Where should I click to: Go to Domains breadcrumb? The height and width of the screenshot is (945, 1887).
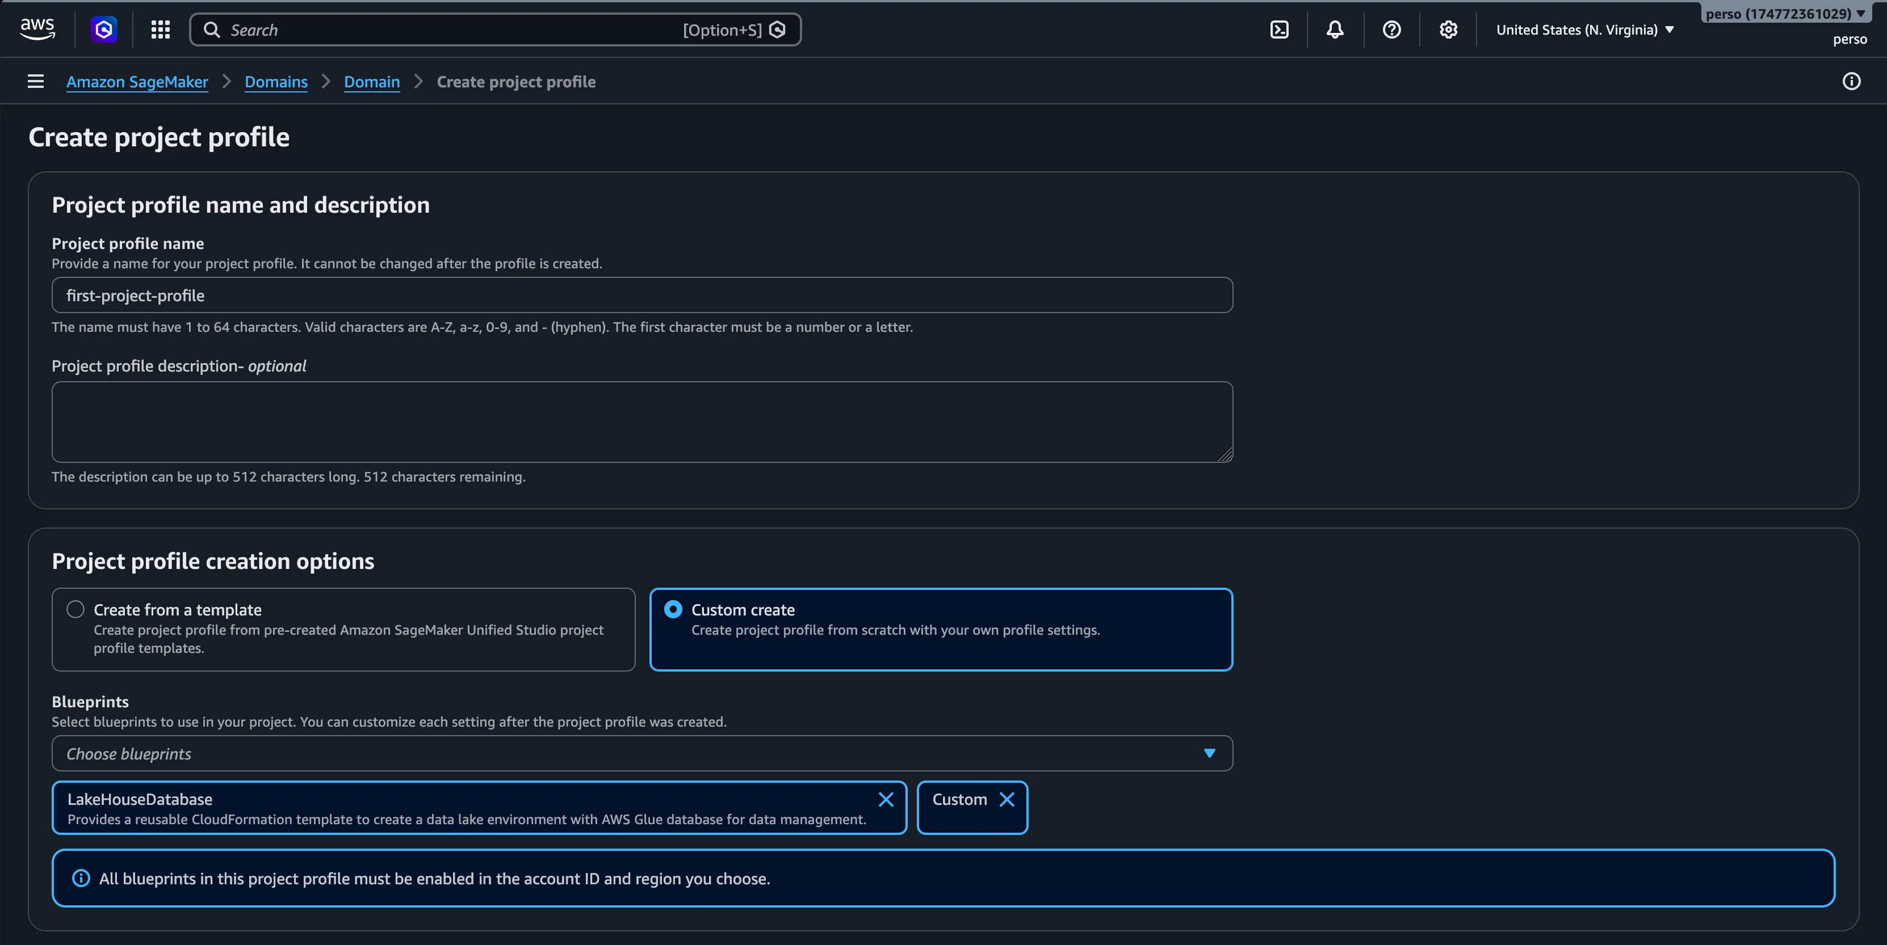pyautogui.click(x=276, y=81)
